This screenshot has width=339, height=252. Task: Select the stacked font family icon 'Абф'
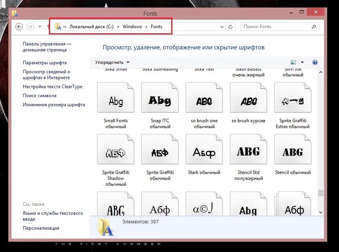pos(293,203)
